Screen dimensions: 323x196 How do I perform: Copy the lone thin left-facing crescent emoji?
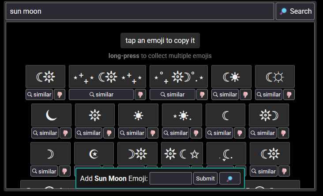coord(225,115)
